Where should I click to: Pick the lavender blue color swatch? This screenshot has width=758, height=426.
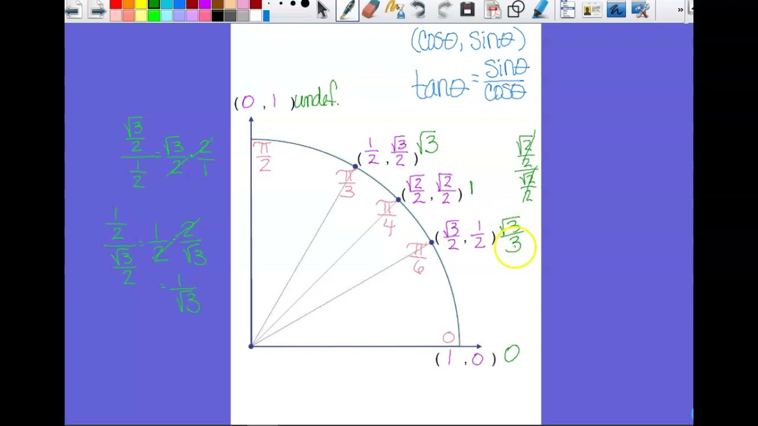click(x=180, y=15)
